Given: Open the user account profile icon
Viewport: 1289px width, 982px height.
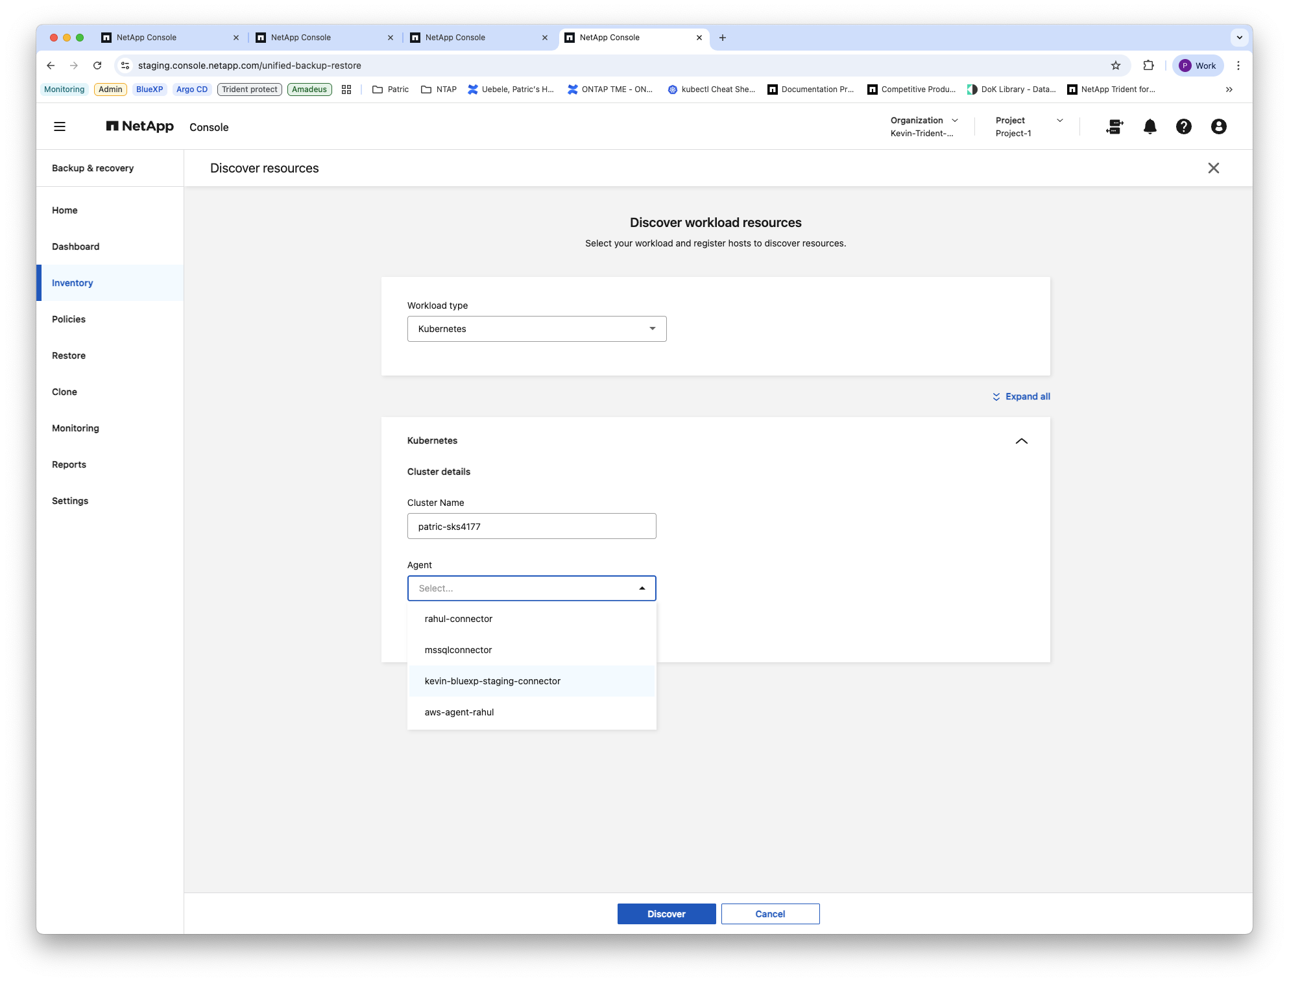Looking at the screenshot, I should point(1218,126).
